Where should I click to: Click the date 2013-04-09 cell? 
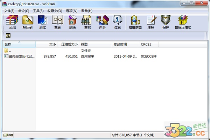pos(125,56)
